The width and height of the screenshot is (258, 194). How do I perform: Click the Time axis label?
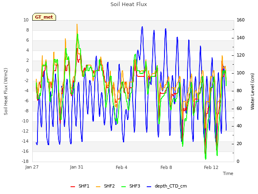[228, 173]
